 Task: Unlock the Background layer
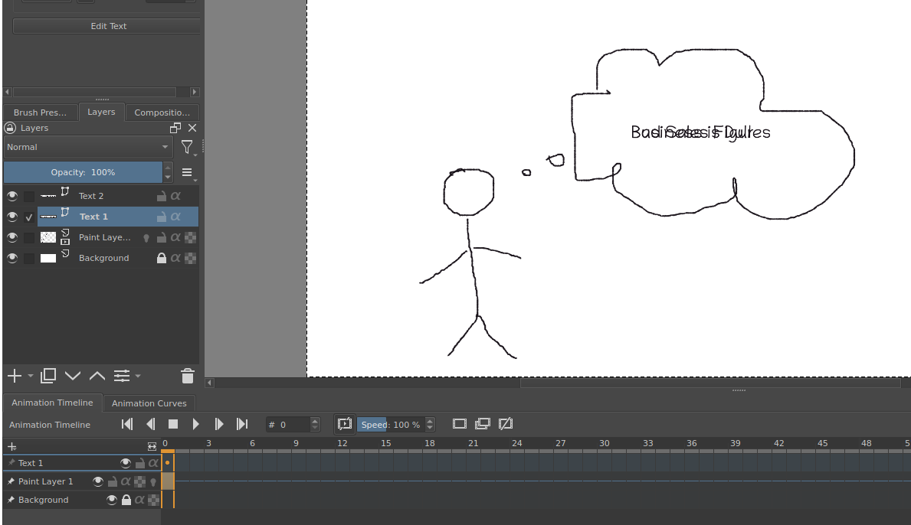click(x=160, y=258)
